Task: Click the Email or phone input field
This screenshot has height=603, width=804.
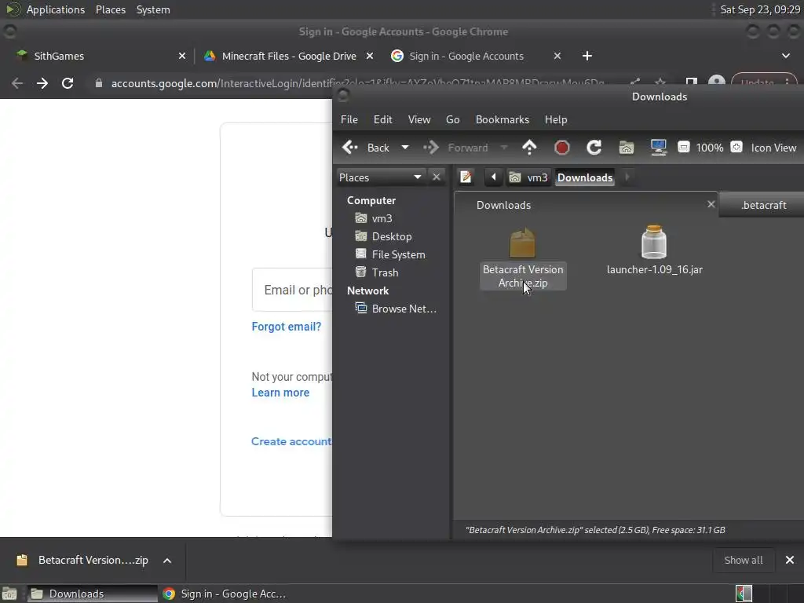Action: [x=293, y=290]
